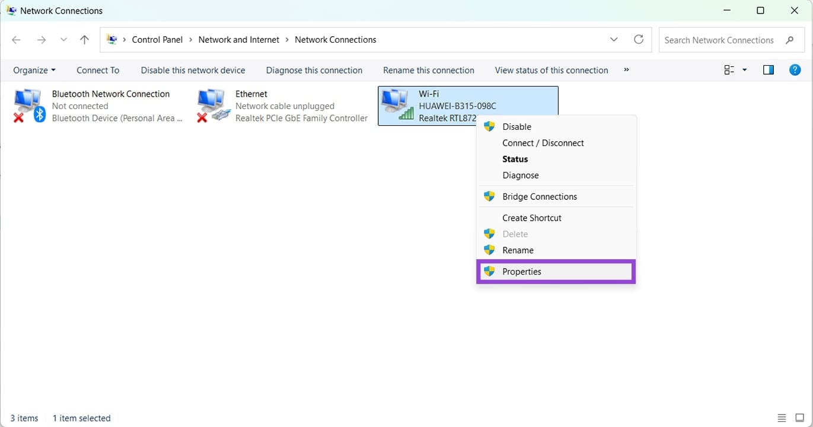Toggle the preview pane icon
813x427 pixels.
[768, 70]
